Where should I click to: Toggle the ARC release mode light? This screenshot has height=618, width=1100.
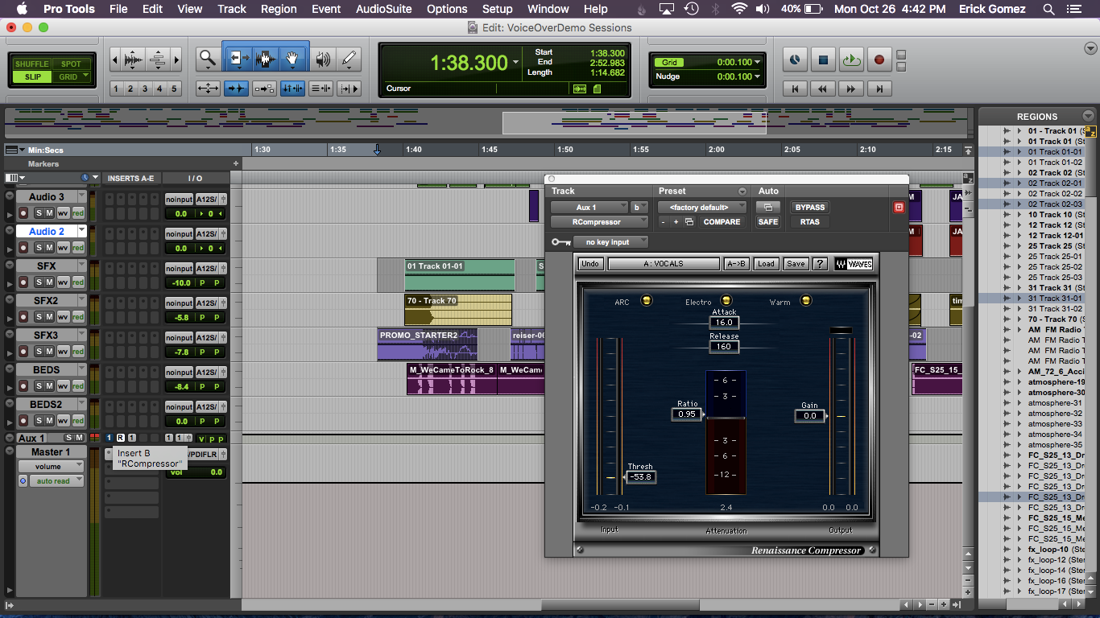(x=646, y=302)
